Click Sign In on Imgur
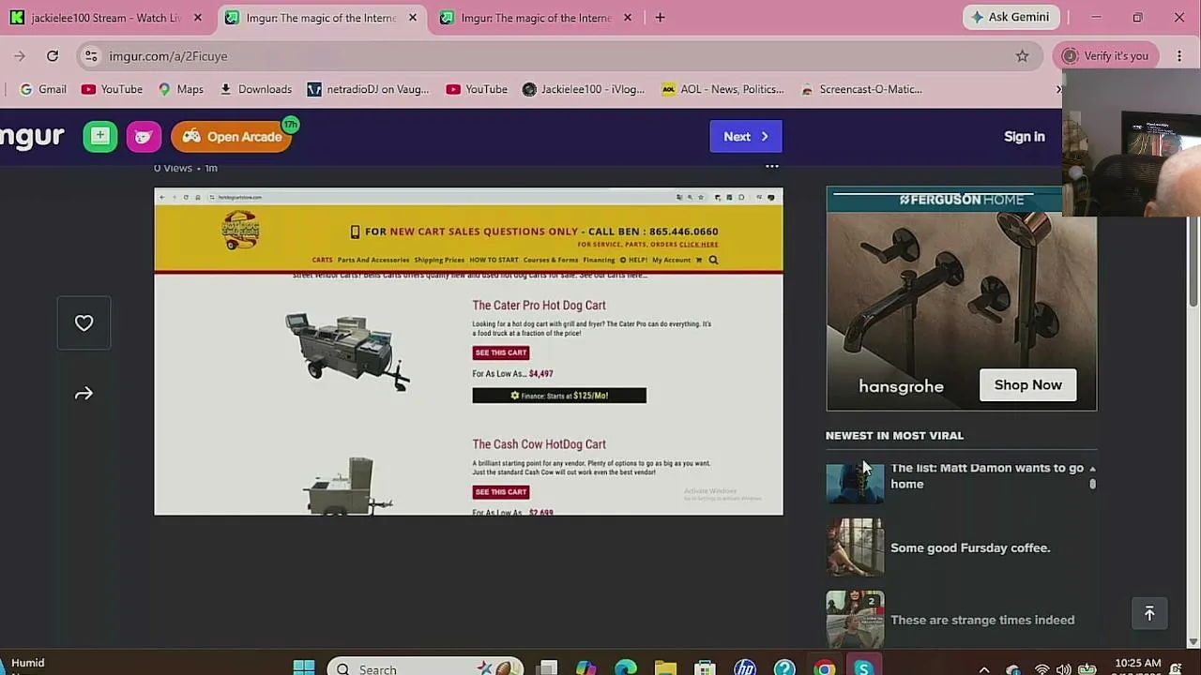The image size is (1201, 675). point(1024,137)
